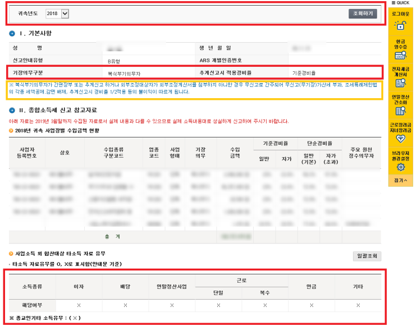
Task: Select the 기장의무구분 label cell
Action: [x=56, y=72]
